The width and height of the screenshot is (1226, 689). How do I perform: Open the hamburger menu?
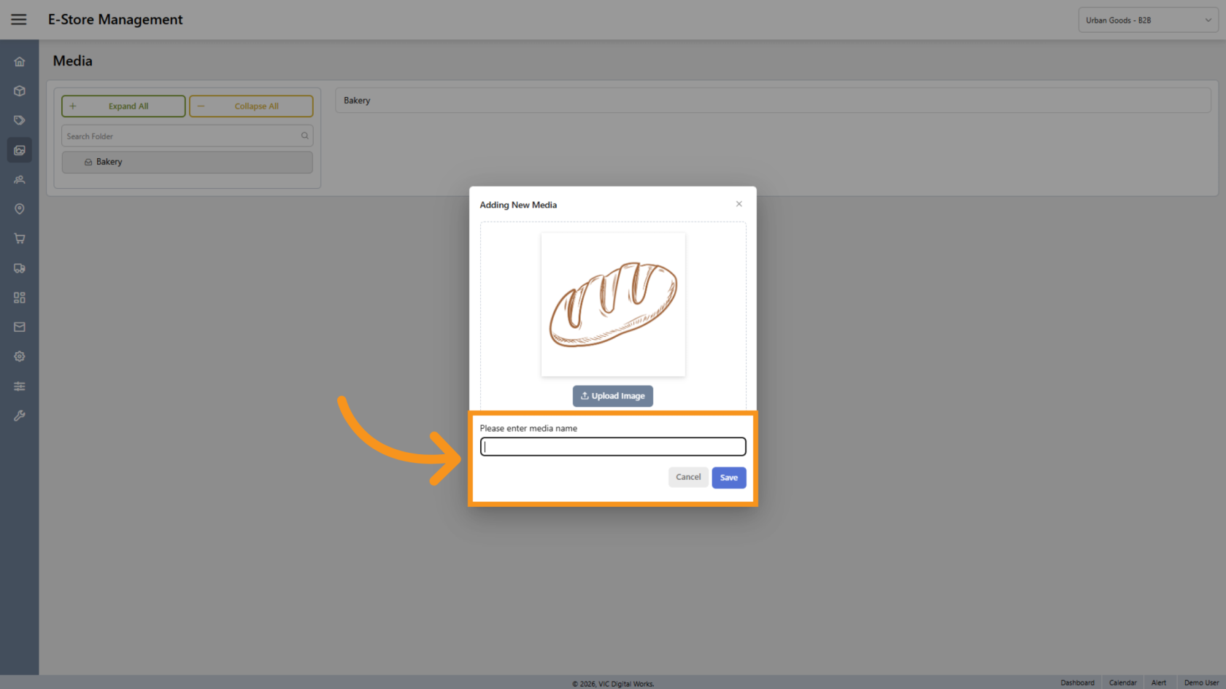[19, 20]
